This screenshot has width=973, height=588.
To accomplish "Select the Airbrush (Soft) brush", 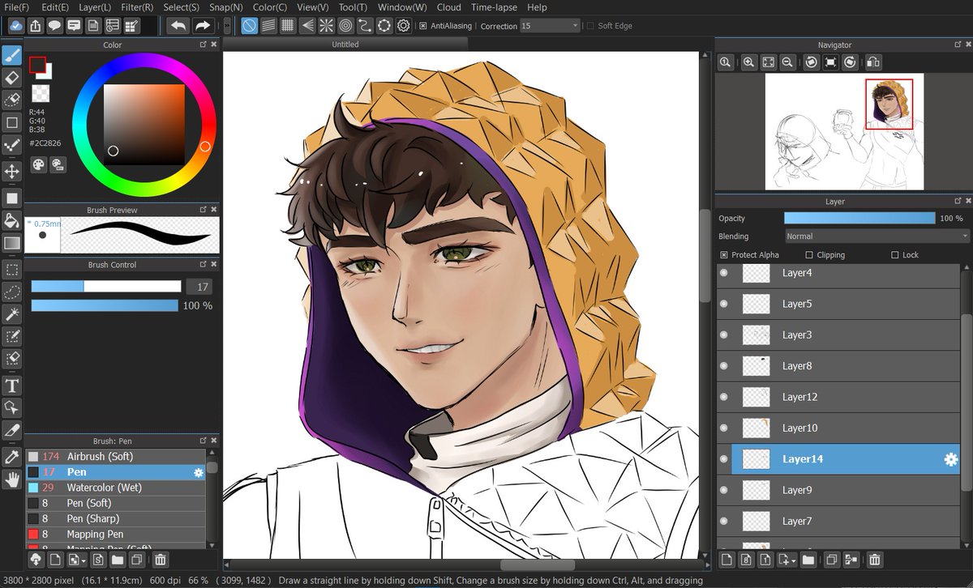I will 115,457.
